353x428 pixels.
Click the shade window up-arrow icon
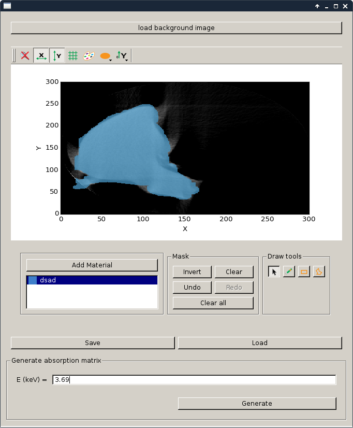point(317,6)
